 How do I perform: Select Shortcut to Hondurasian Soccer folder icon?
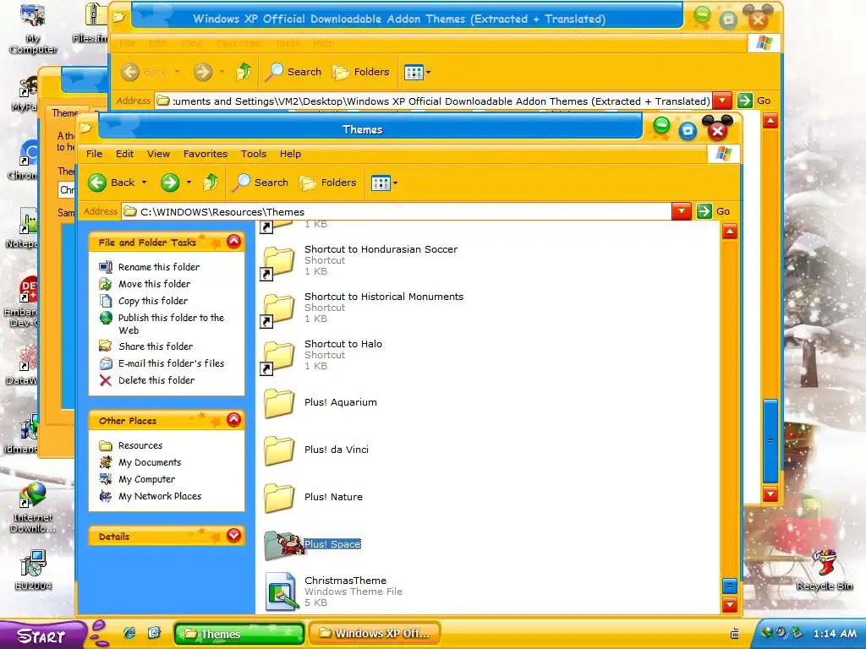tap(277, 262)
